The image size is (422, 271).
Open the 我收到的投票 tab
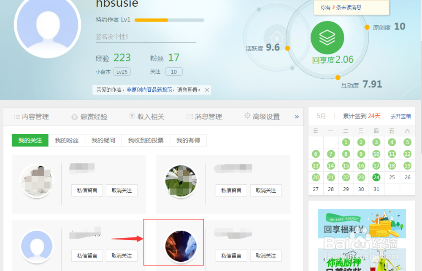click(x=146, y=140)
